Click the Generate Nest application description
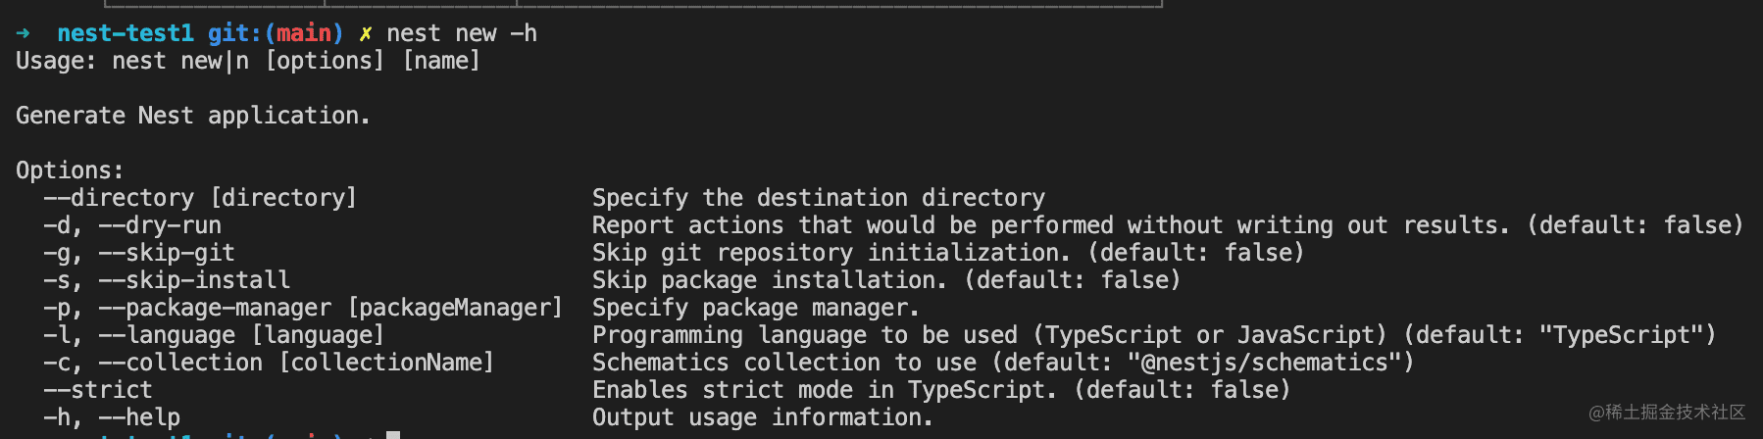Screen dimensions: 1763x439 192,116
